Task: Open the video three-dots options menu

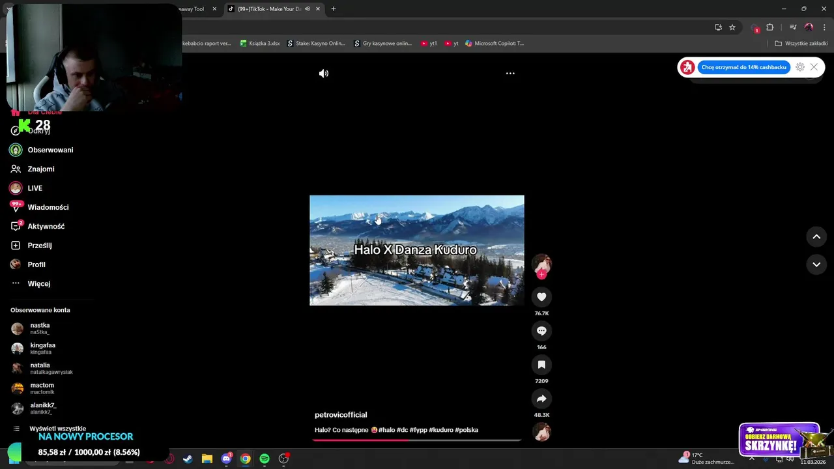Action: (x=510, y=74)
